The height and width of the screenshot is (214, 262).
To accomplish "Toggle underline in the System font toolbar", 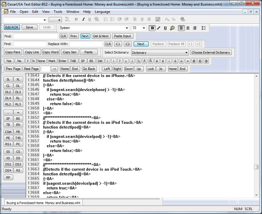I will point(165,28).
